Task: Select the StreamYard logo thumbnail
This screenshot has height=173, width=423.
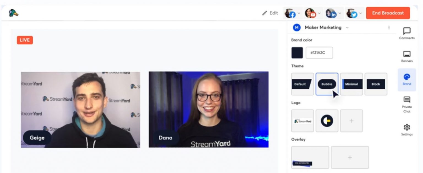Action: [x=302, y=121]
